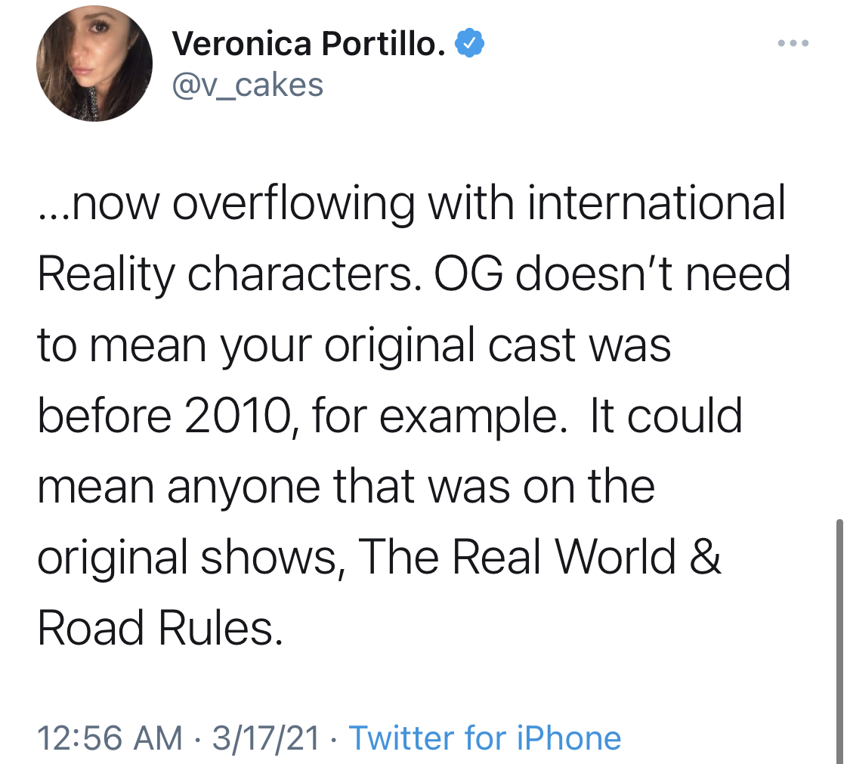The image size is (850, 764).
Task: Open the Twitter for iPhone source link
Action: [x=484, y=738]
